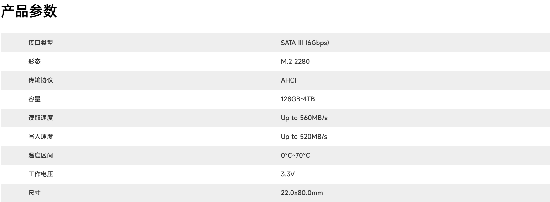The image size is (550, 202).
Task: Click the 工作电压 row label
Action: [41, 174]
